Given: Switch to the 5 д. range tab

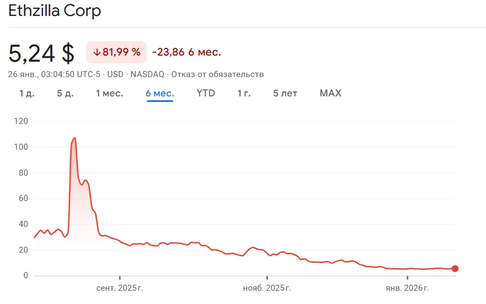Looking at the screenshot, I should click(65, 93).
